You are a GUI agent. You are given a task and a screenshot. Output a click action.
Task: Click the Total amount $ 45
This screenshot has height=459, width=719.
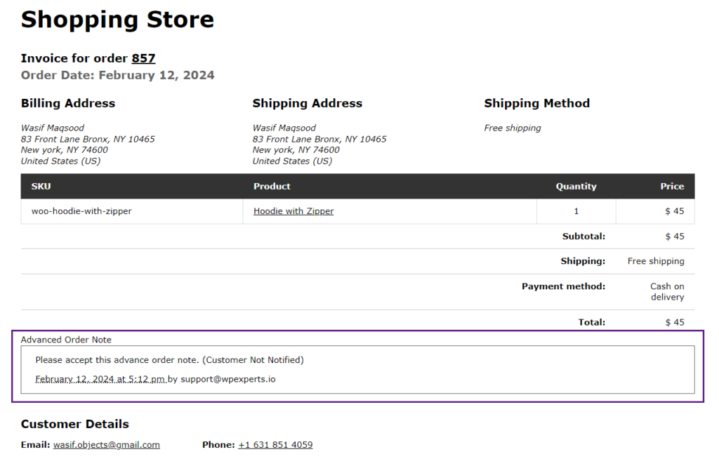[x=675, y=322]
